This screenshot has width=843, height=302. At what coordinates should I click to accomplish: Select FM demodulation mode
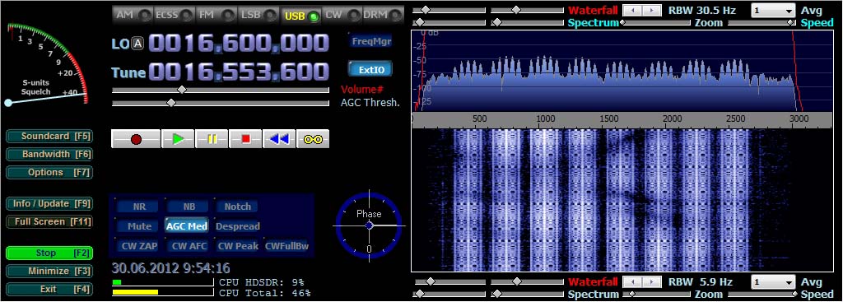pyautogui.click(x=217, y=15)
